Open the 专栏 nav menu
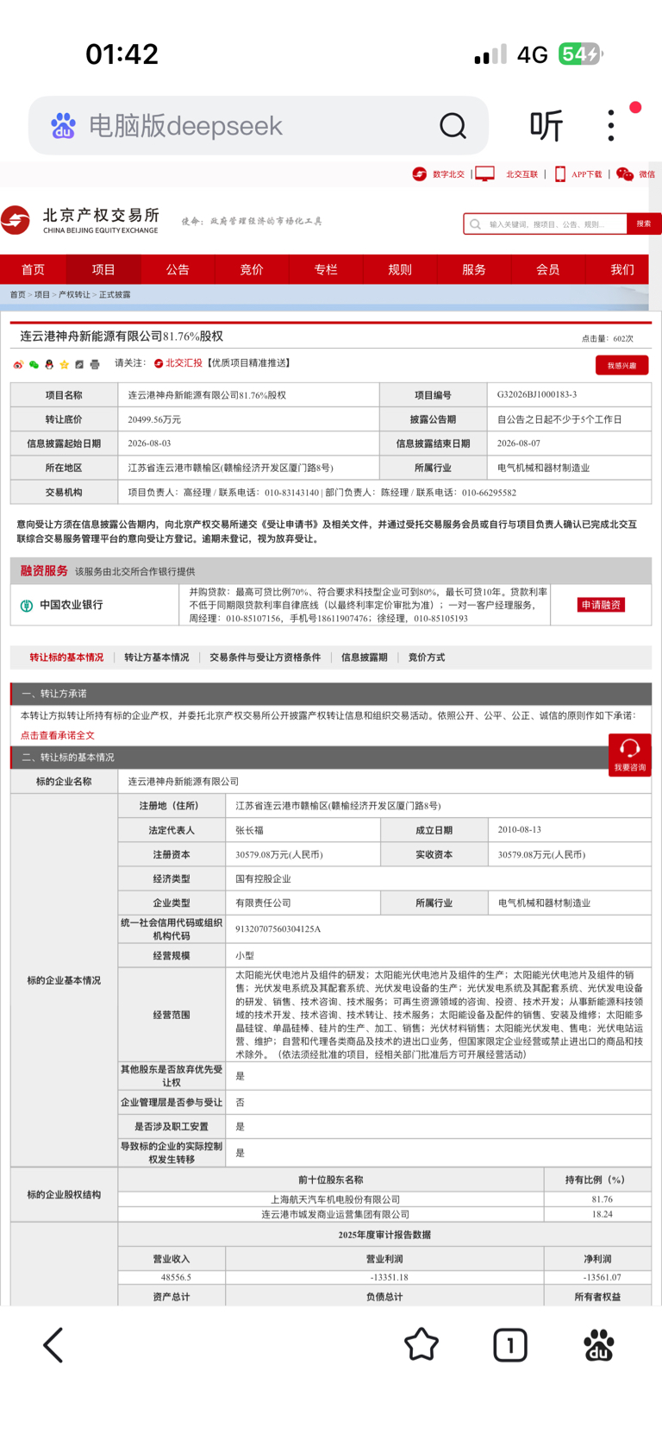Screen dimensions: 662x1441 326,269
